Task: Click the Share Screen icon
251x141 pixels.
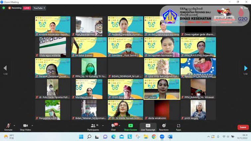Action: click(130, 126)
